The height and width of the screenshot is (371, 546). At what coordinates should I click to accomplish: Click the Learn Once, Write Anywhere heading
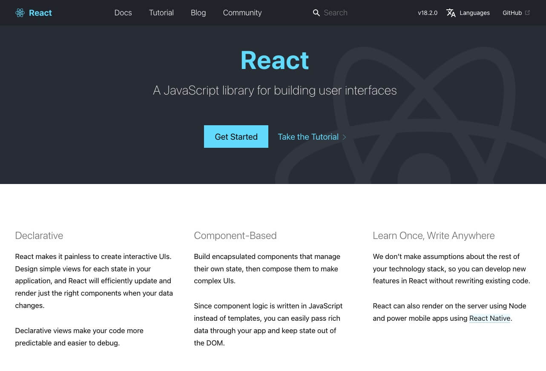point(434,236)
